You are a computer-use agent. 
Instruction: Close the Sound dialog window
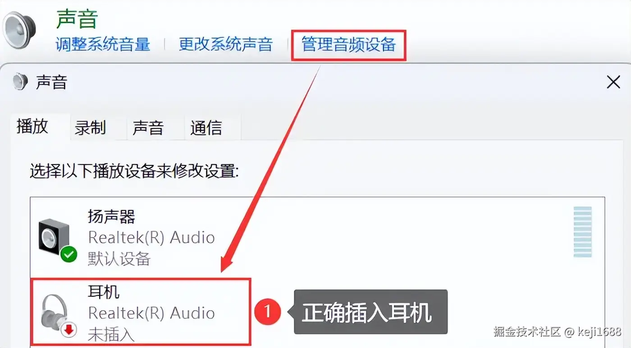[x=613, y=82]
